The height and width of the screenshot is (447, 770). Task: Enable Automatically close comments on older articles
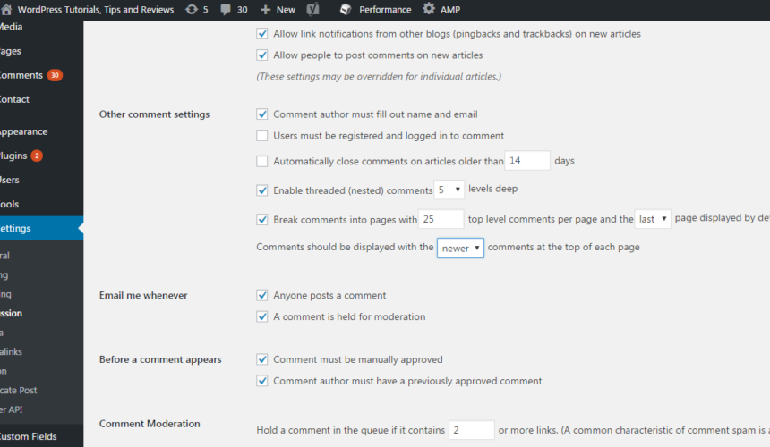262,161
